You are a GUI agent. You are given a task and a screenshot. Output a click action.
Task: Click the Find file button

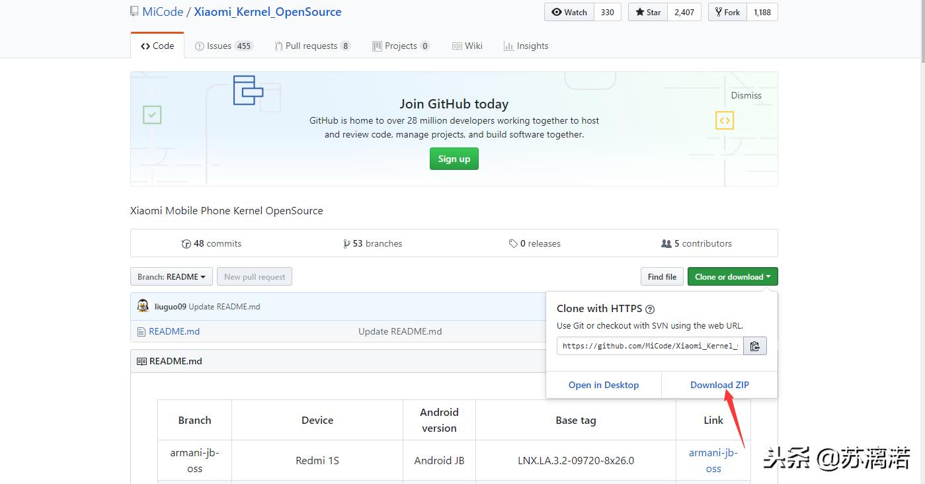[662, 276]
